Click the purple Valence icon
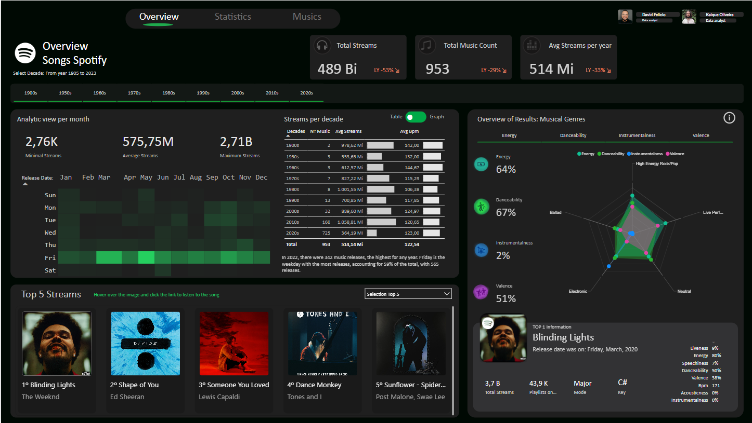752x423 pixels. click(x=481, y=292)
